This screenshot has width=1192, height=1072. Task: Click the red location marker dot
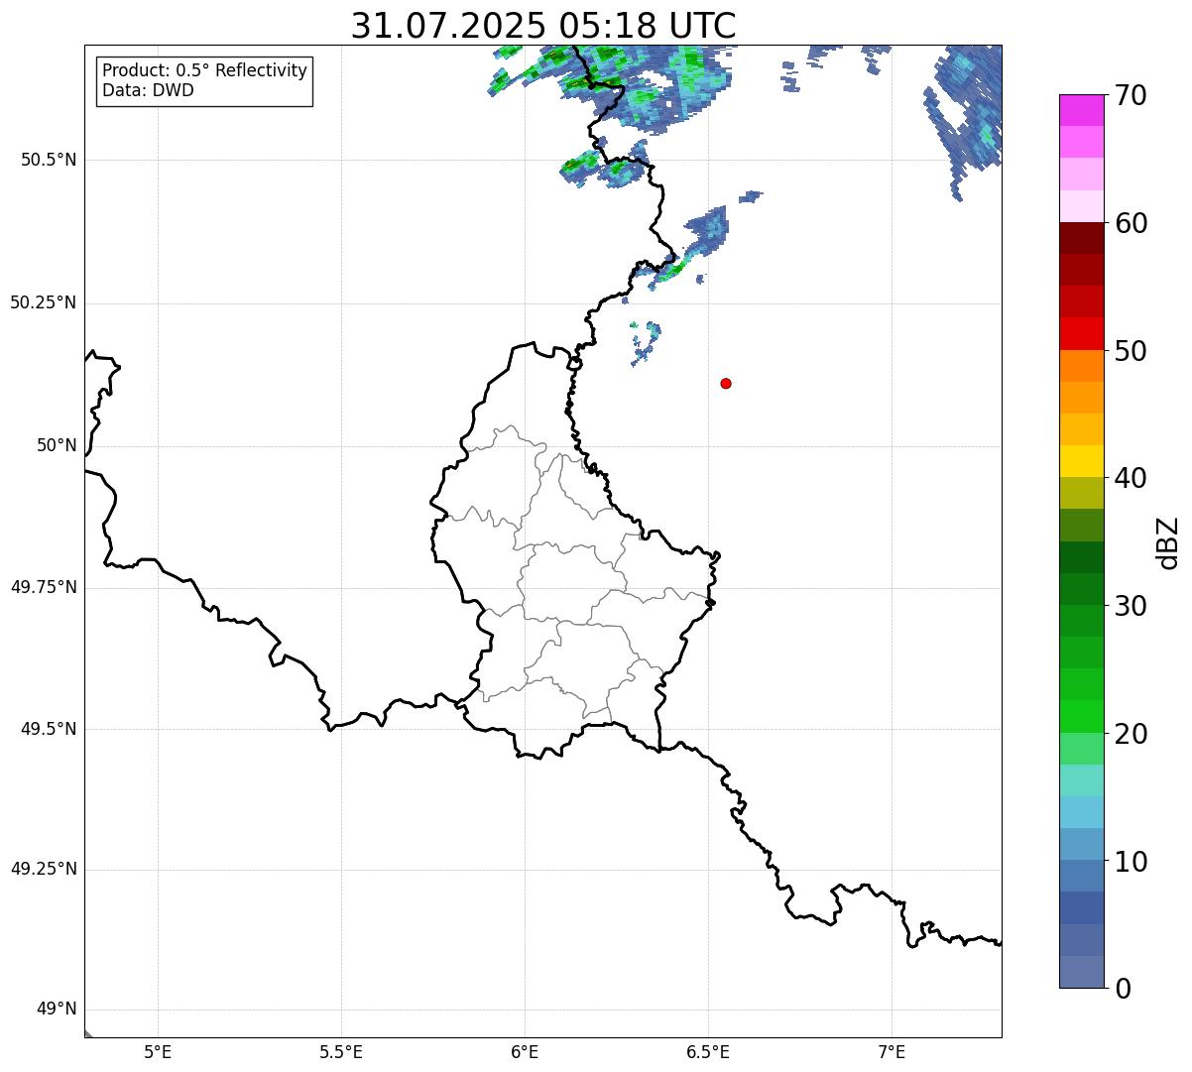[726, 383]
